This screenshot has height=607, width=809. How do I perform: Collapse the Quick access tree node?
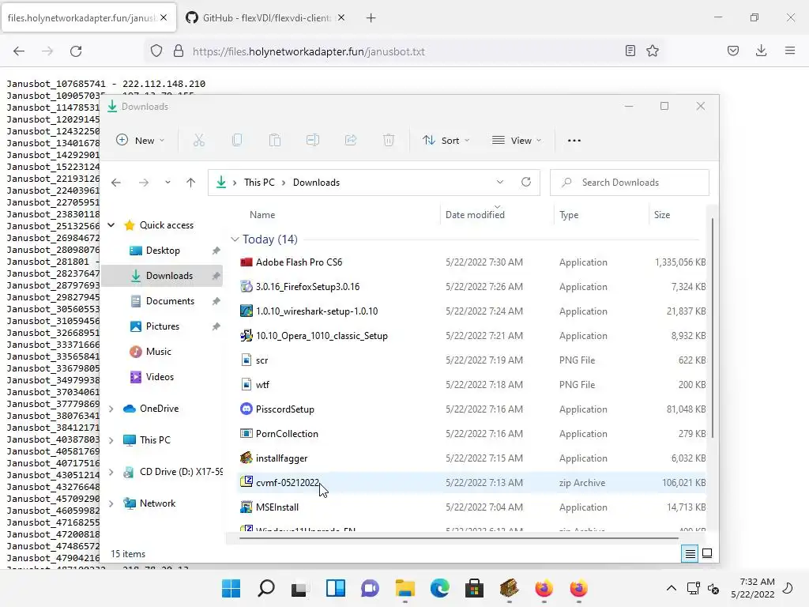[111, 225]
